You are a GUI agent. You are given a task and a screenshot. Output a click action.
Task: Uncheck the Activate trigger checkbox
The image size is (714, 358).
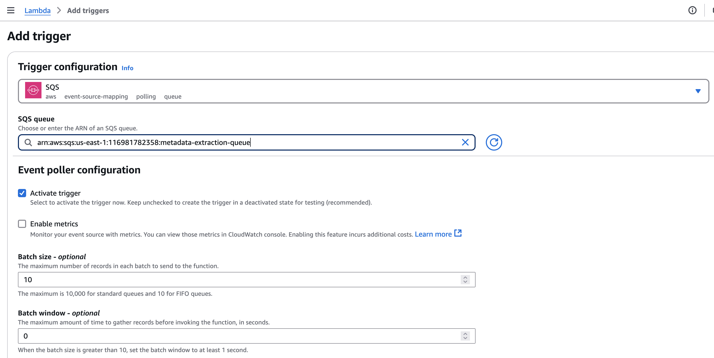[x=22, y=193]
